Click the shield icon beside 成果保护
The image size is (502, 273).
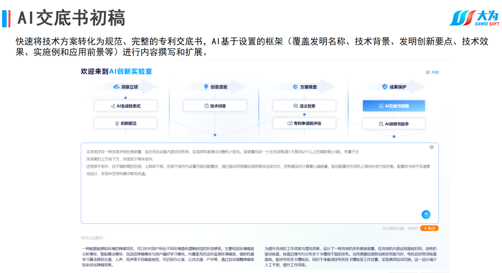(x=385, y=87)
